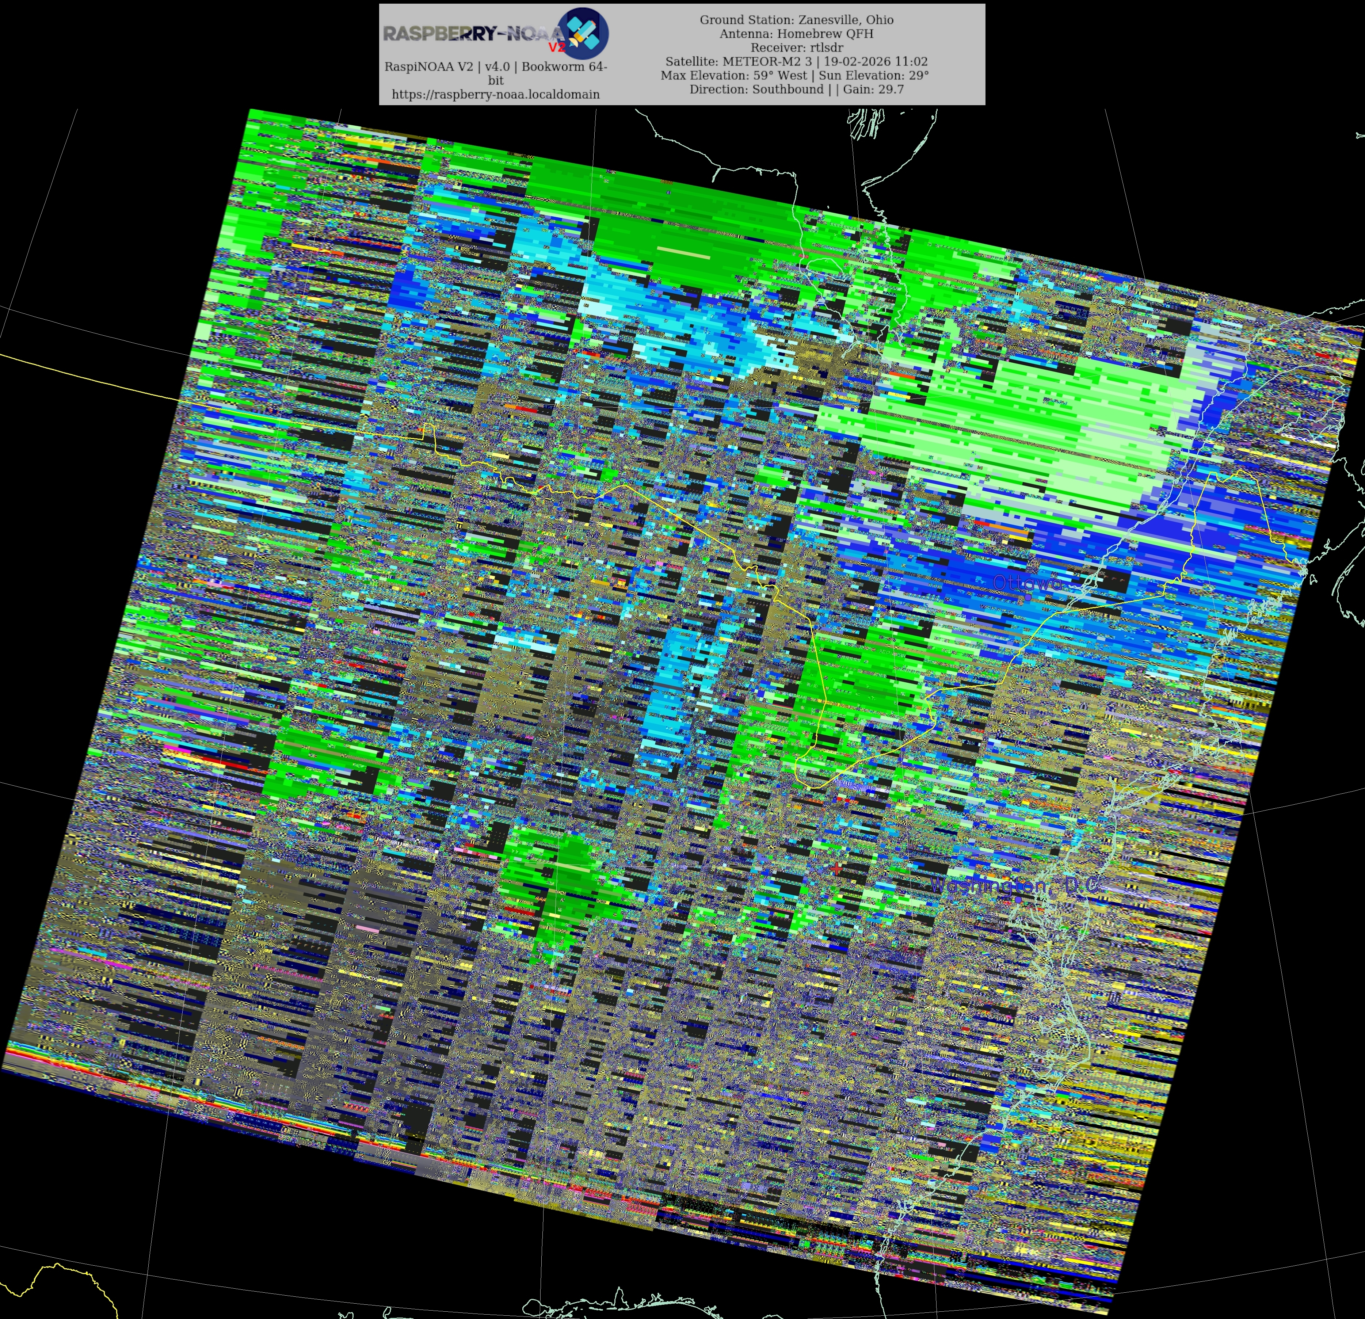
Task: Click the short pale line inside top green patch
Action: (684, 252)
